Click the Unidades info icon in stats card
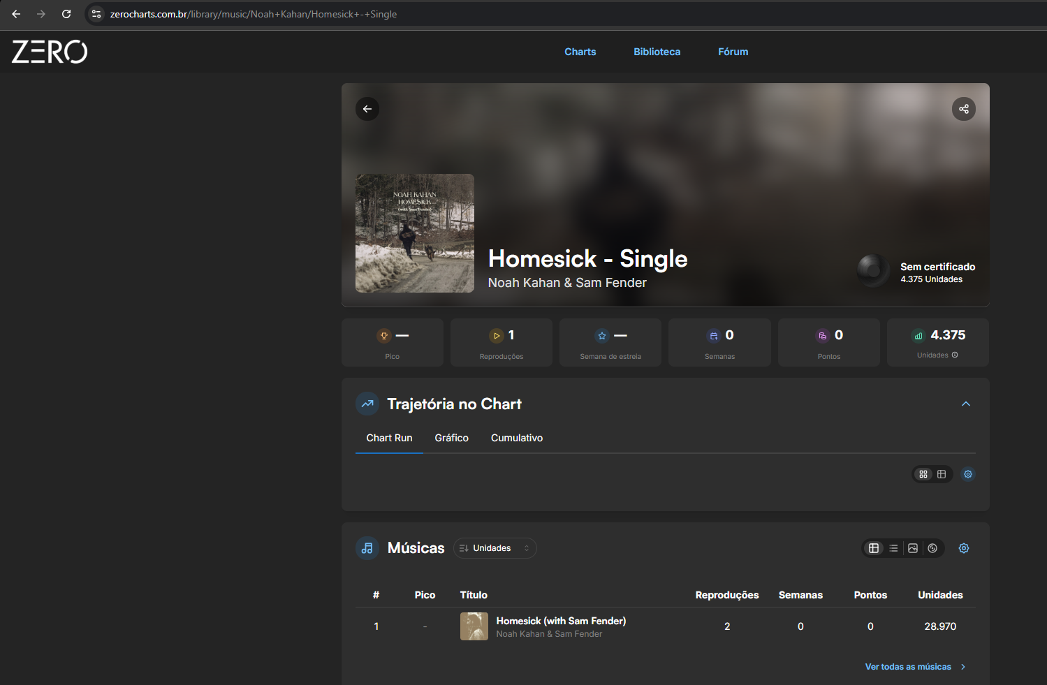The image size is (1047, 685). pyautogui.click(x=955, y=355)
